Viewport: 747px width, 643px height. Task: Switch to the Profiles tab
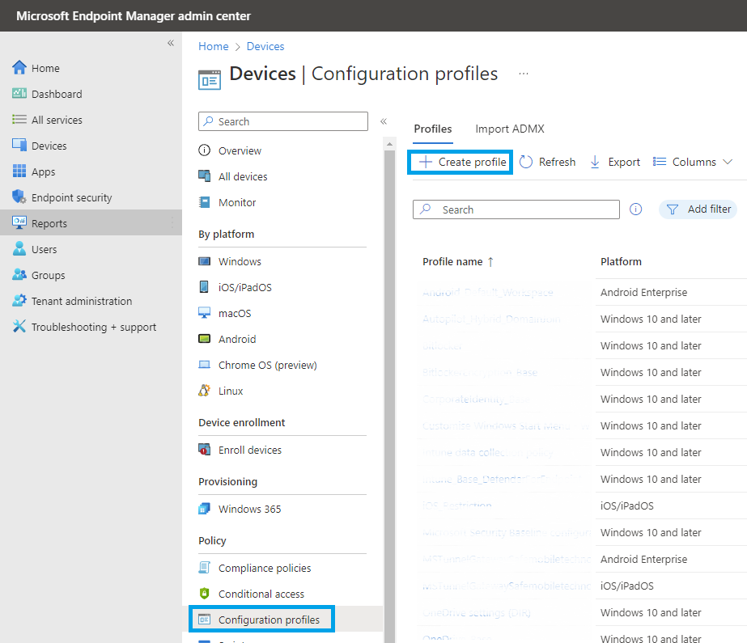coord(432,129)
